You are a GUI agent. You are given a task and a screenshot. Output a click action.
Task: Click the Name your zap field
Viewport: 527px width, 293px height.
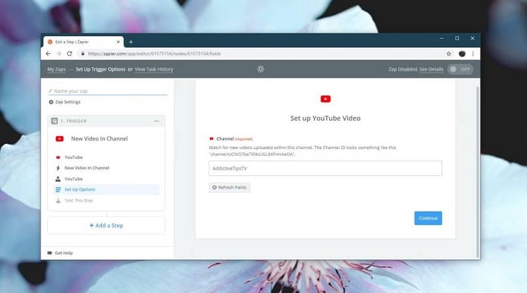(x=107, y=91)
